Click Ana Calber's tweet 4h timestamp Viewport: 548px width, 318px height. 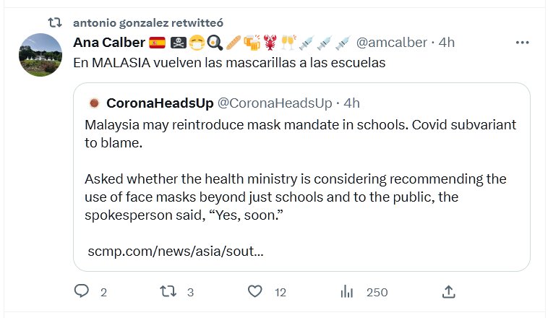447,43
